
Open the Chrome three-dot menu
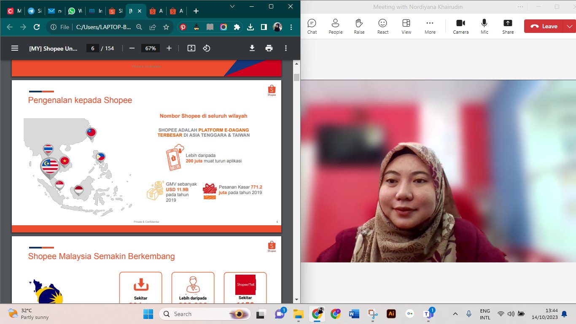pyautogui.click(x=291, y=27)
